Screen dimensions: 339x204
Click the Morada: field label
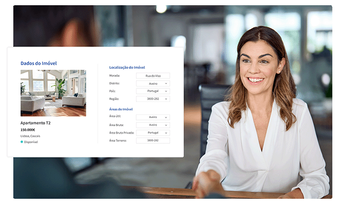[115, 75]
